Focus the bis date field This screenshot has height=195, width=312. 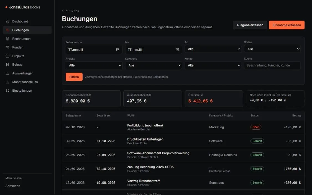tap(154, 50)
